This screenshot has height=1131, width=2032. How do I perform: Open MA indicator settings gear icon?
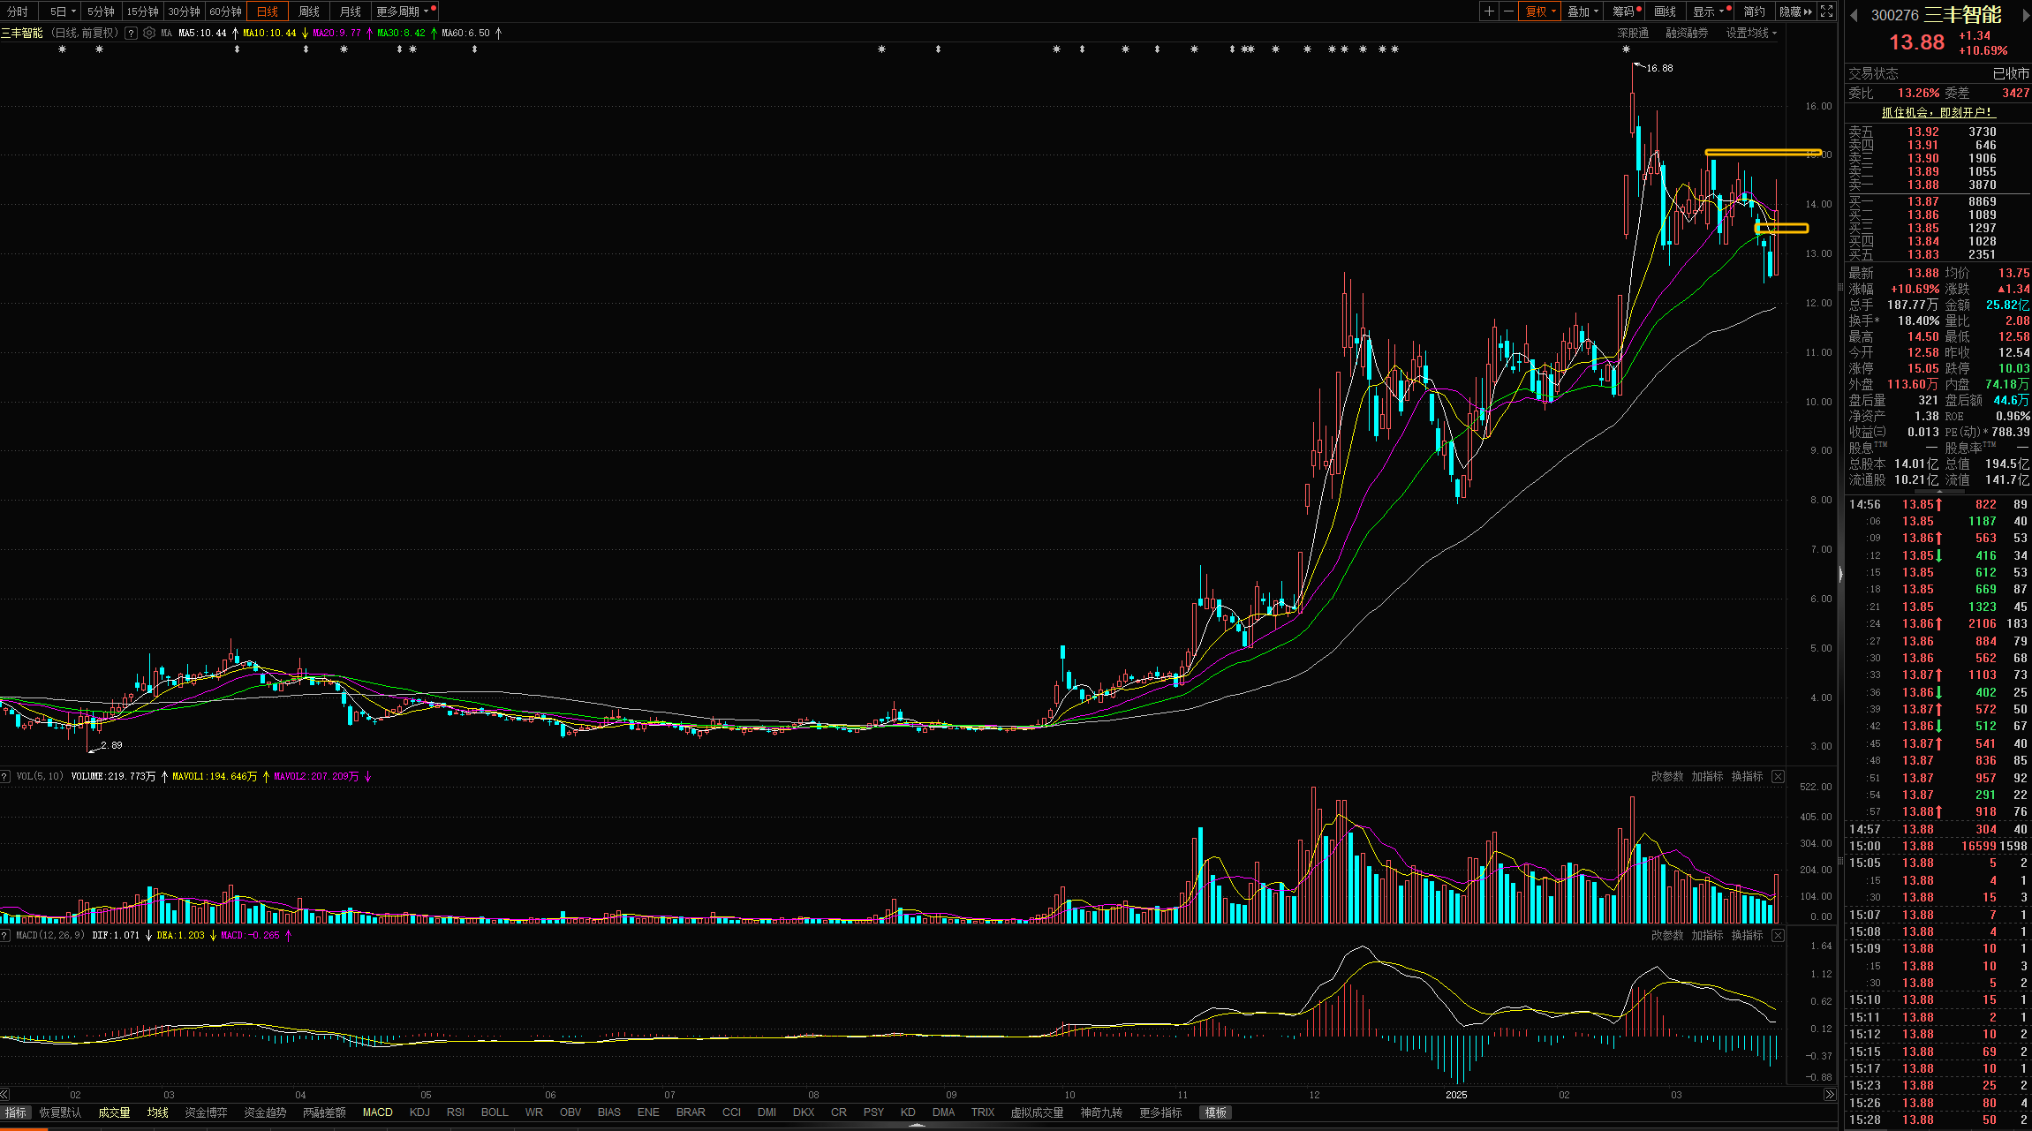click(x=149, y=33)
